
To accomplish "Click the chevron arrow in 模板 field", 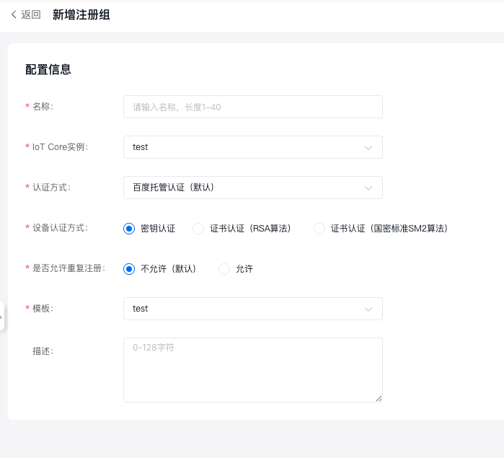I will 368,309.
